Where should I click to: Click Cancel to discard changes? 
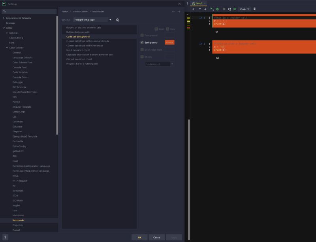[156, 237]
